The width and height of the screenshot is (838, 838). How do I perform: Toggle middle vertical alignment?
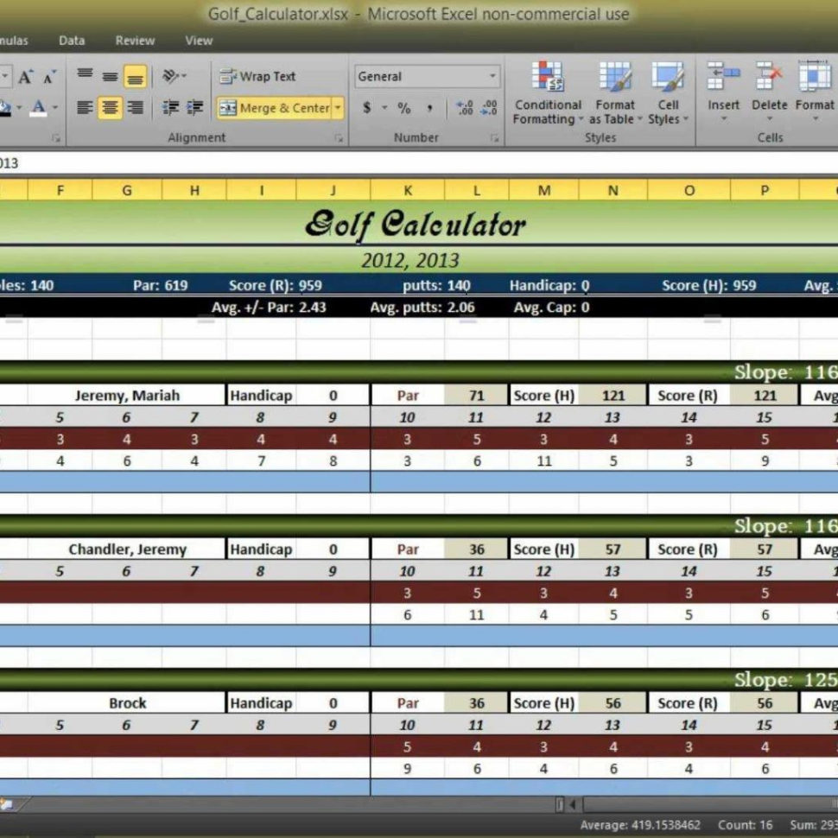110,74
